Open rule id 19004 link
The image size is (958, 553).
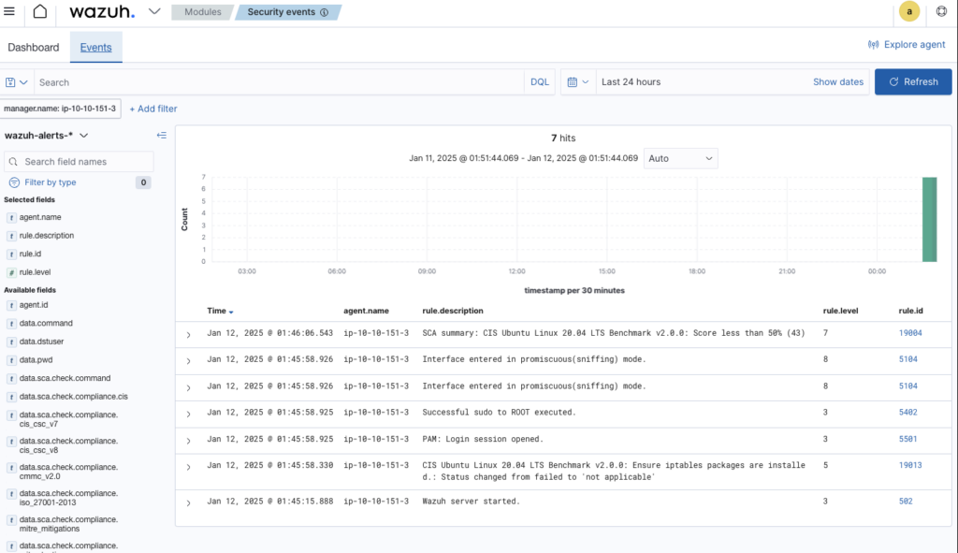click(x=910, y=333)
